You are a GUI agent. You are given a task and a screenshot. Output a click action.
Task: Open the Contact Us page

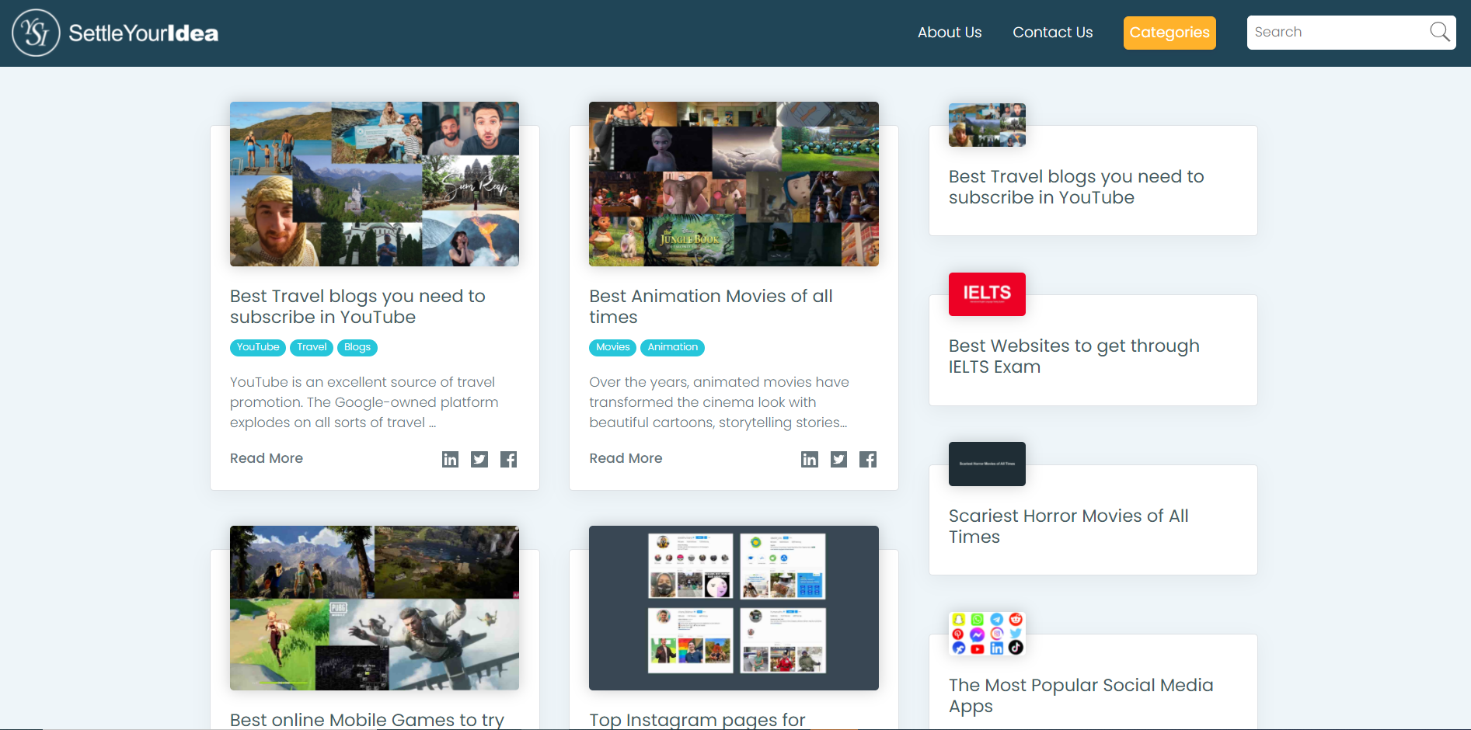1052,33
